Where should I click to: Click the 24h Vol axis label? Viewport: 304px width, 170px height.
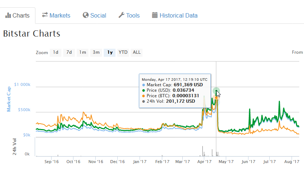pyautogui.click(x=15, y=147)
